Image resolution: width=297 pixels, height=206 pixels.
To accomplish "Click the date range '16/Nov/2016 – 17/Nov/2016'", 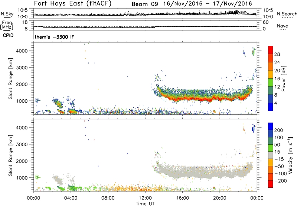I will click(208, 4).
